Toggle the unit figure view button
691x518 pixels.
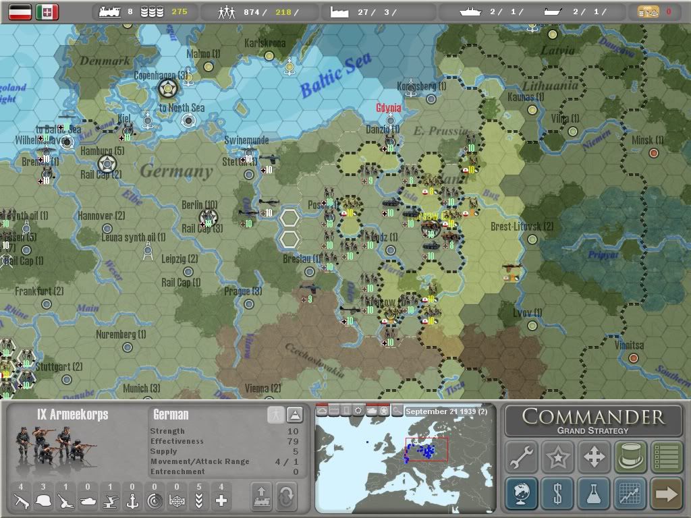click(276, 415)
